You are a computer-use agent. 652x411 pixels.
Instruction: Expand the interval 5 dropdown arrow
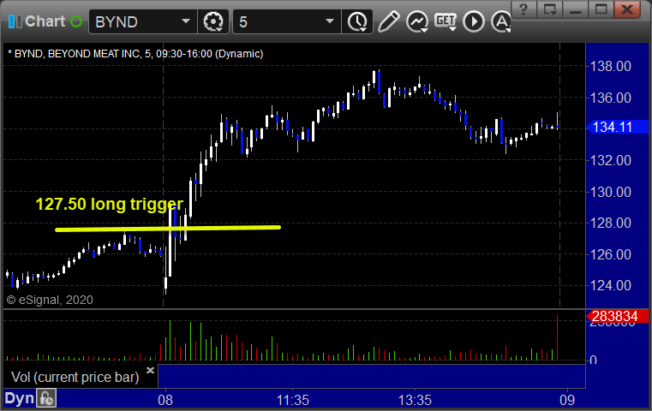(x=330, y=21)
